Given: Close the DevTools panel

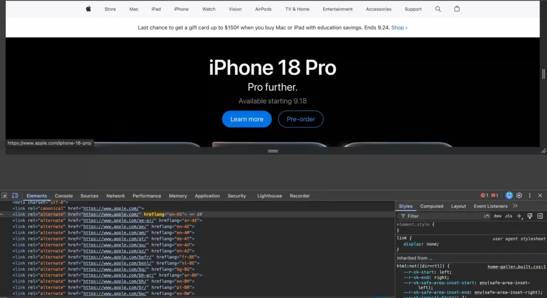Looking at the screenshot, I should click(x=540, y=195).
